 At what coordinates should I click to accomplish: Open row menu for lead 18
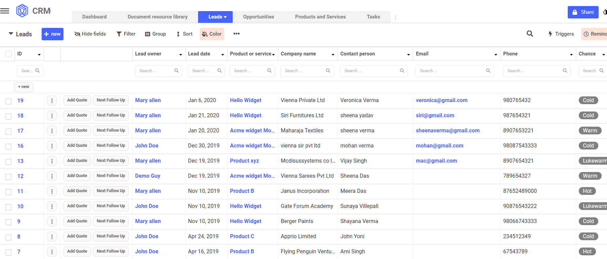52,116
